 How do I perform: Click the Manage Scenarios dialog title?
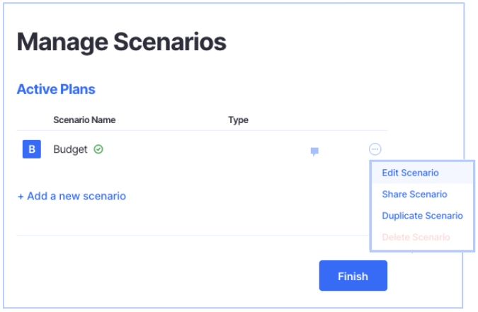click(121, 42)
